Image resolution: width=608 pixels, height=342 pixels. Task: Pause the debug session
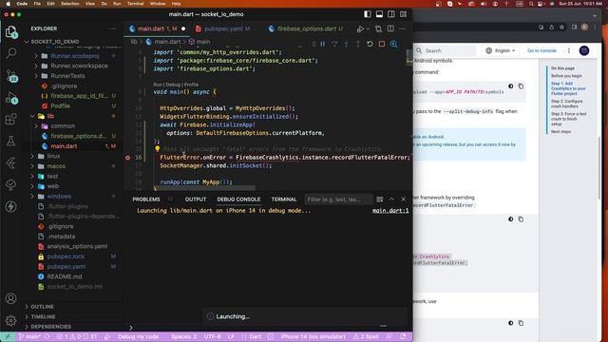323,44
